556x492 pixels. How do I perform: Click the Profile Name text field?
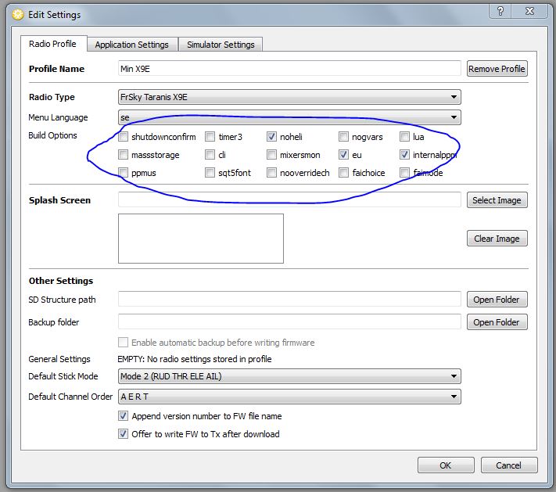[x=289, y=69]
